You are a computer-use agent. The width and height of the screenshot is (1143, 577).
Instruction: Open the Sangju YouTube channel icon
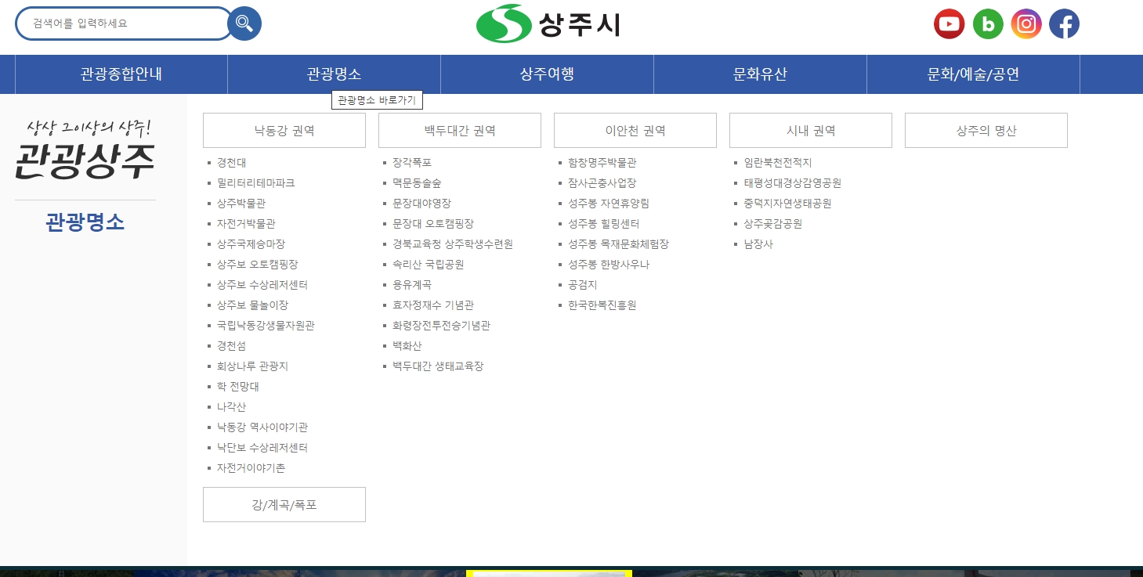pyautogui.click(x=949, y=23)
